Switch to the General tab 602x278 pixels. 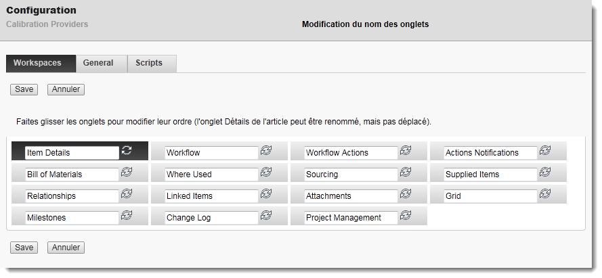[x=98, y=63]
